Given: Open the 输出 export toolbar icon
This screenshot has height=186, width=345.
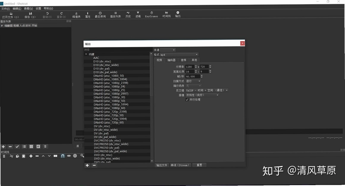Looking at the screenshot, I should 178,15.
